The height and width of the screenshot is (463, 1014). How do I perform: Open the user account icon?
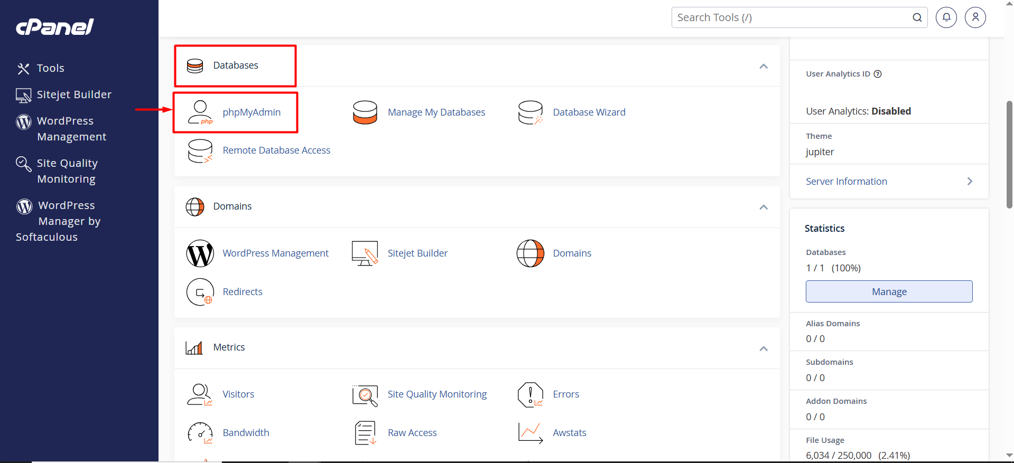point(975,17)
